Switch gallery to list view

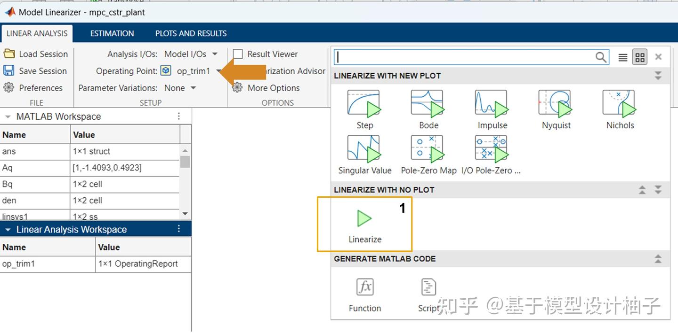(623, 56)
